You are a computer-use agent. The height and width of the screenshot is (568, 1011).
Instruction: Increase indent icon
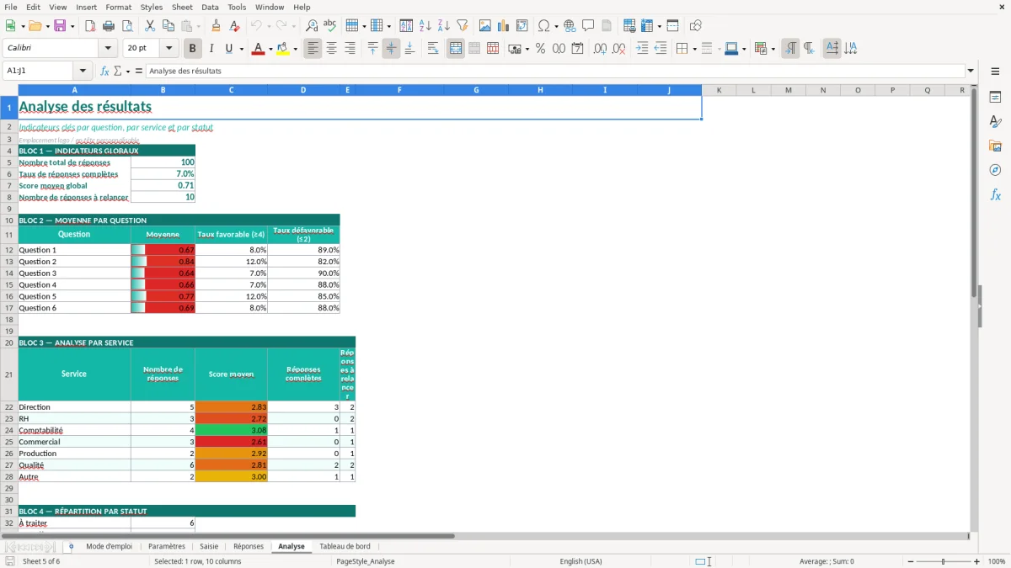(642, 49)
